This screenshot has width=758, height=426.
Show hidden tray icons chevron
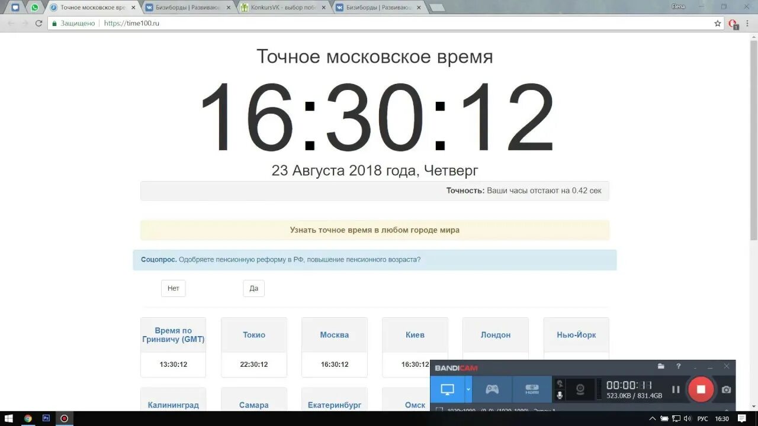point(654,419)
